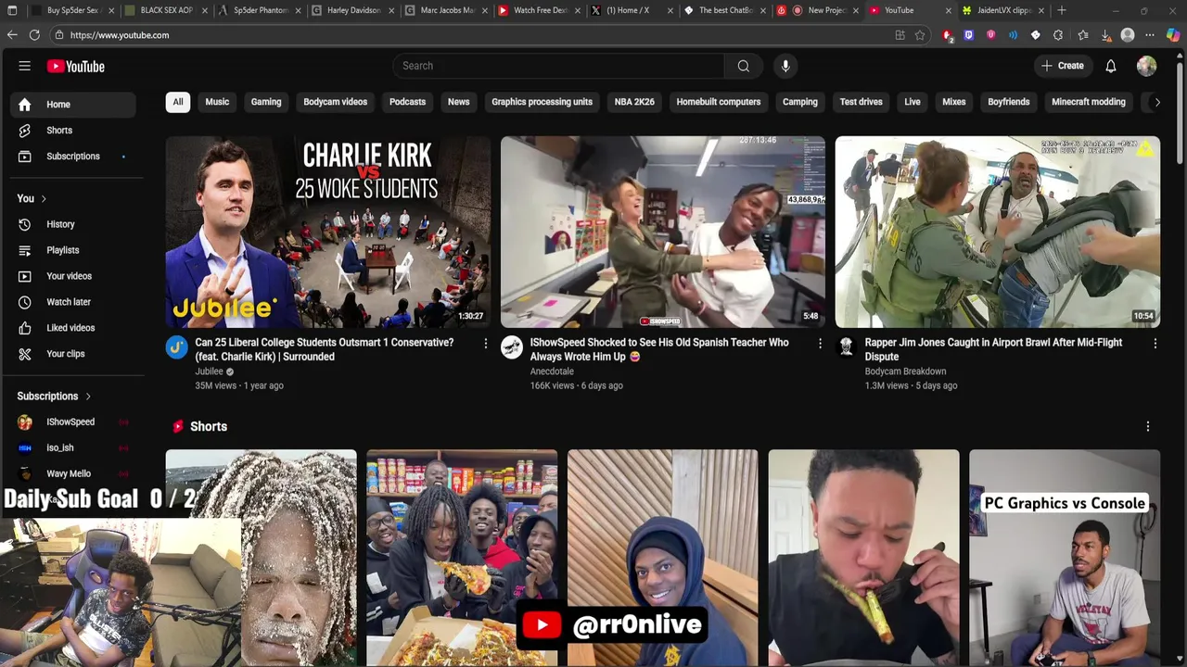This screenshot has width=1187, height=667.
Task: Open the short with man eating asparagus
Action: [x=863, y=558]
